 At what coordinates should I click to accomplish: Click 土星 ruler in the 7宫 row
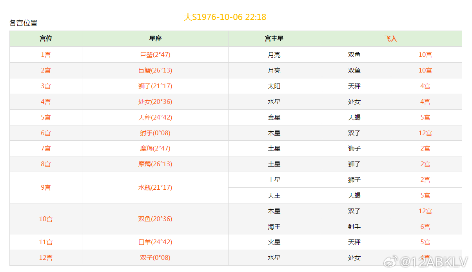pos(274,149)
